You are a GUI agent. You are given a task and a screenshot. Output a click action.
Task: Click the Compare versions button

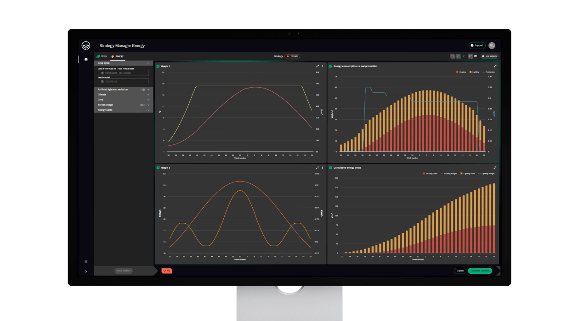pyautogui.click(x=480, y=271)
